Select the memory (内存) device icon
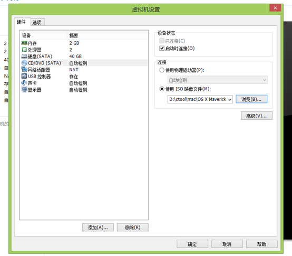The height and width of the screenshot is (256, 292). coord(24,43)
